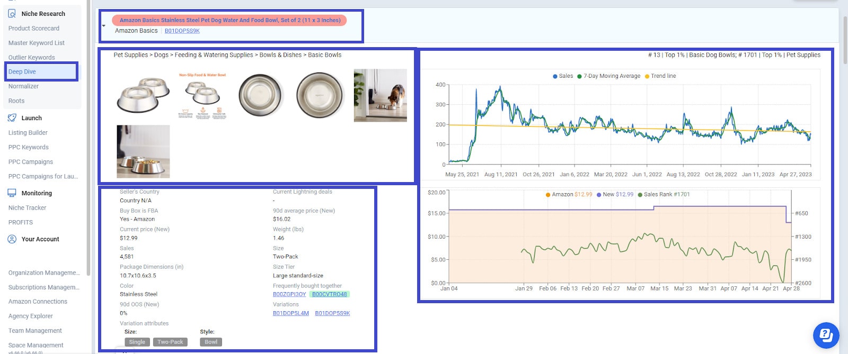Open PPC Campaigns for Launch
This screenshot has width=848, height=354.
[43, 176]
